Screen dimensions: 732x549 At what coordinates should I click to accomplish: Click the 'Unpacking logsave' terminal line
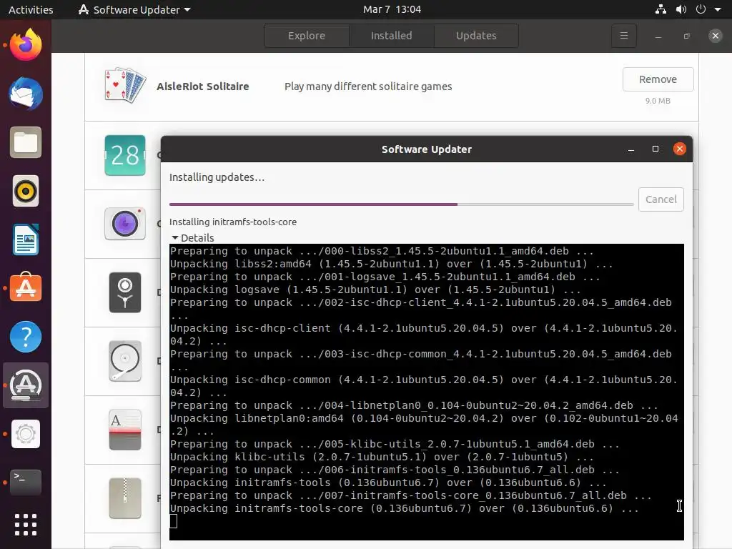pyautogui.click(x=375, y=290)
